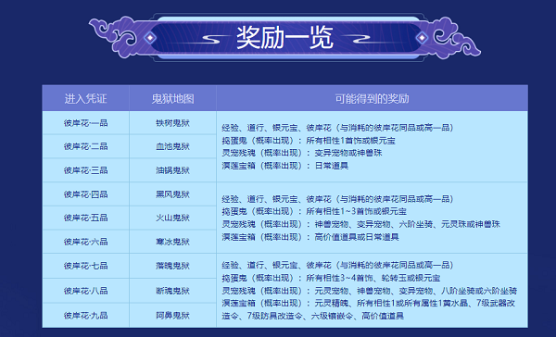Click the 宝箱 line reading 高价值道具或日常道具
The height and width of the screenshot is (337, 556).
pos(310,237)
